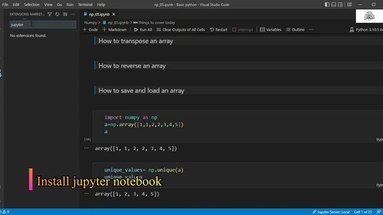383x215 pixels.
Task: Restart the notebook kernel
Action: [x=218, y=30]
